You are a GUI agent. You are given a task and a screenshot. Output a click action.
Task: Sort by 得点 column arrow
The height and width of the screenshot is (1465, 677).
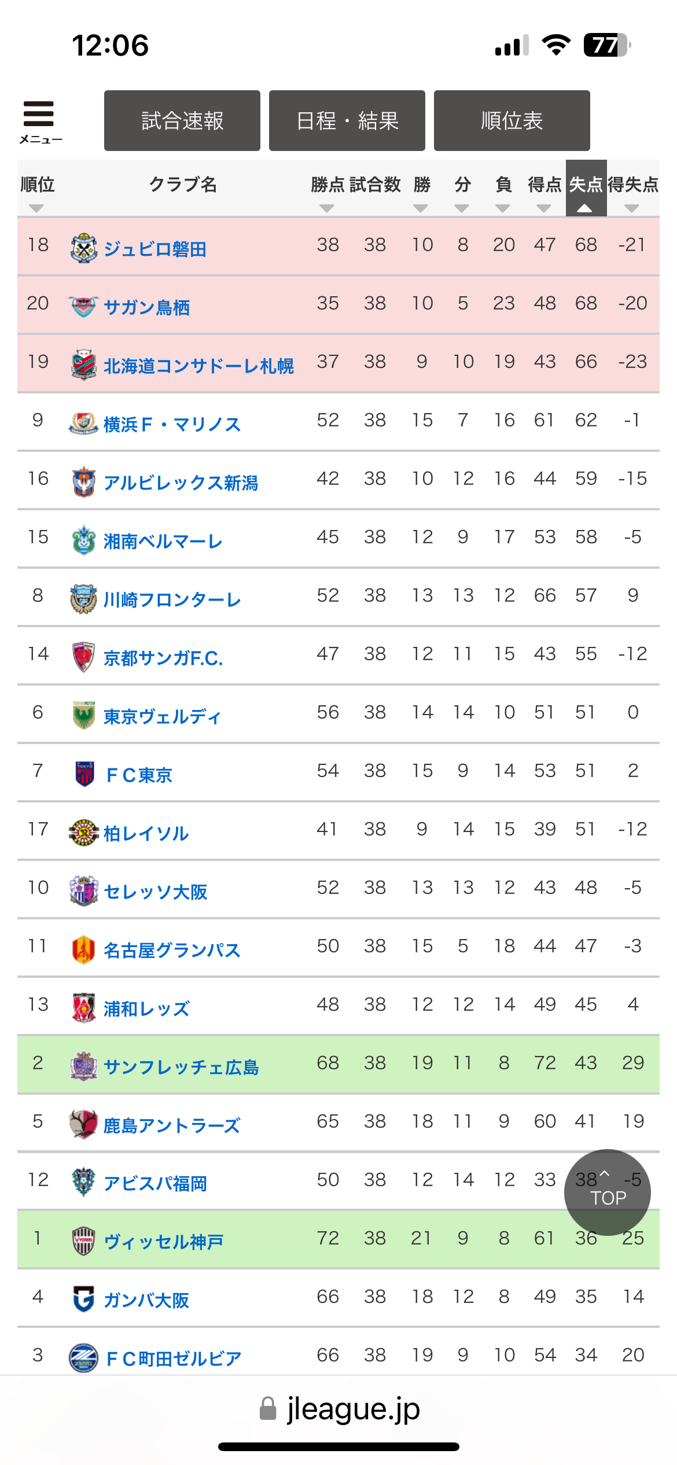click(x=544, y=208)
